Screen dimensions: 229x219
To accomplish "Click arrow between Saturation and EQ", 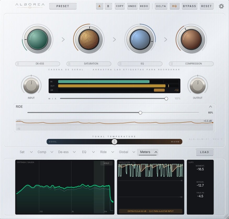I will click(x=114, y=39).
